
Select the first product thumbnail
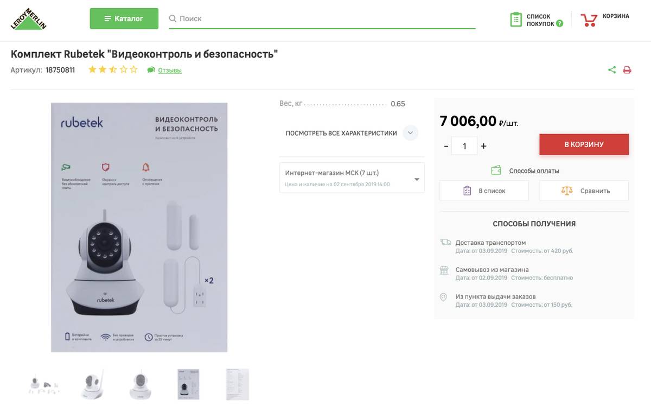click(44, 384)
